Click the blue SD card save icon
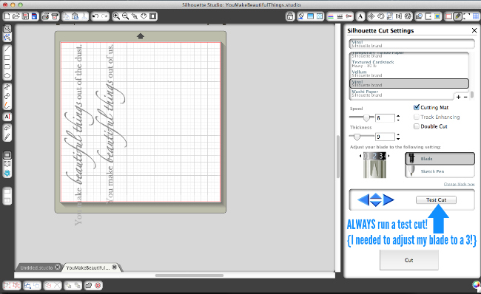The width and height of the screenshot is (481, 294). coord(34,16)
